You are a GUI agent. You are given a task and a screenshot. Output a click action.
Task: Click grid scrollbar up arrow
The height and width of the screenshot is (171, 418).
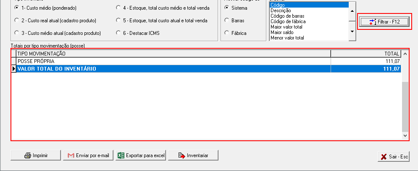pyautogui.click(x=405, y=54)
